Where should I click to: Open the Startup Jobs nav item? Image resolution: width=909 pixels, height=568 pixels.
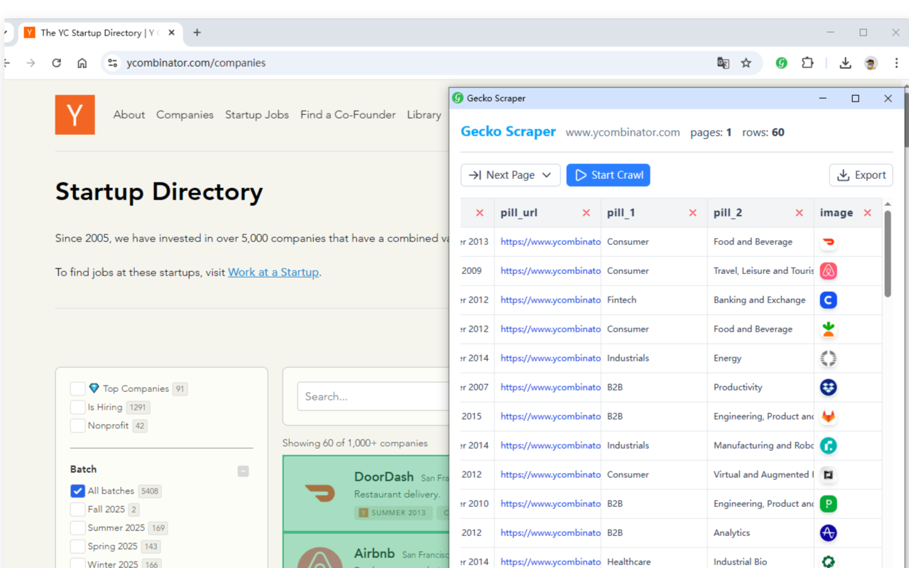[x=256, y=114]
